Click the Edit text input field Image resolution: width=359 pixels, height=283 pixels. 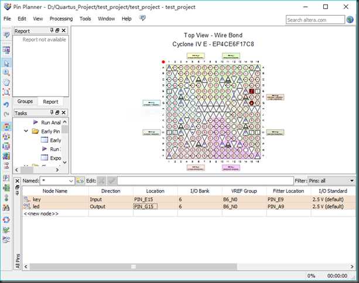tap(206, 181)
